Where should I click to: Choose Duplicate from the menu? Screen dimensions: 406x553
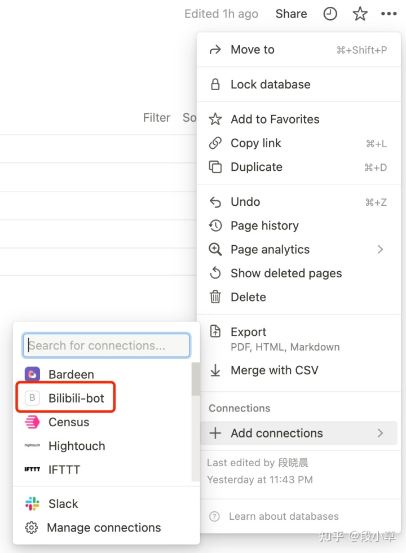[x=256, y=167]
